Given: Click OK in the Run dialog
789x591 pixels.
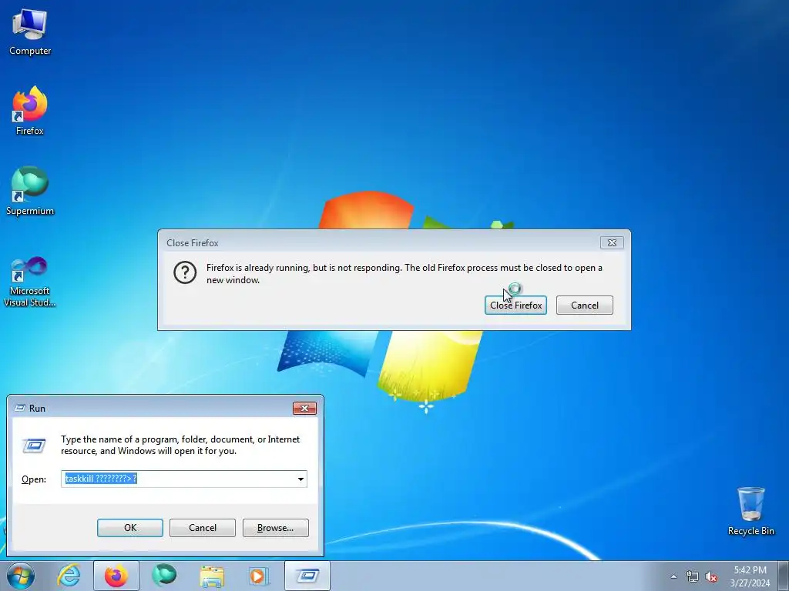Looking at the screenshot, I should tap(129, 528).
